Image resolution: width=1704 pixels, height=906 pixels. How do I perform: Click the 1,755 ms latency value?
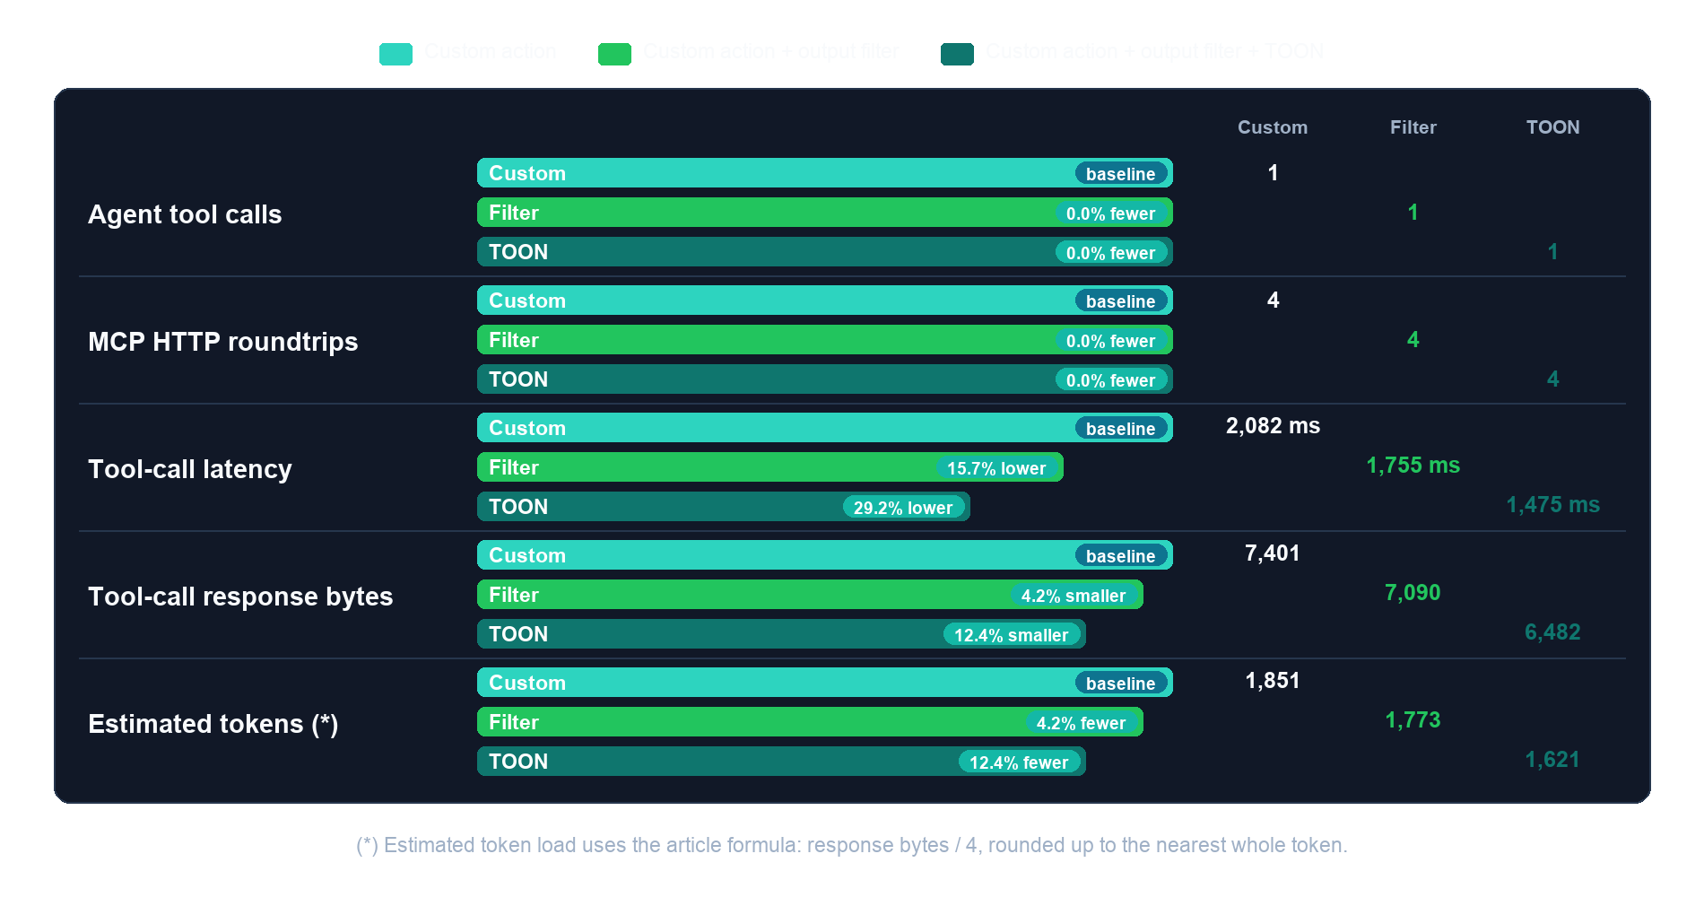click(x=1413, y=466)
